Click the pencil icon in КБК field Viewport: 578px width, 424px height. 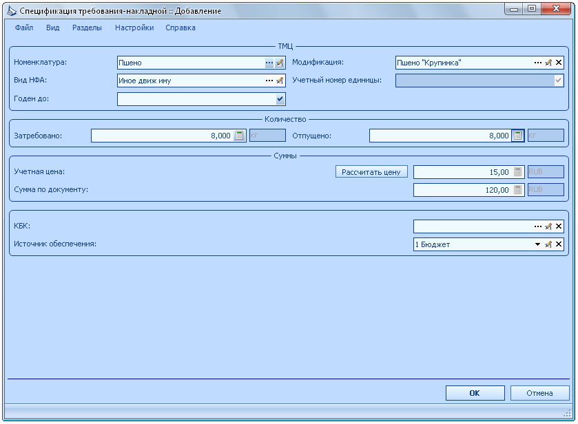tap(548, 226)
